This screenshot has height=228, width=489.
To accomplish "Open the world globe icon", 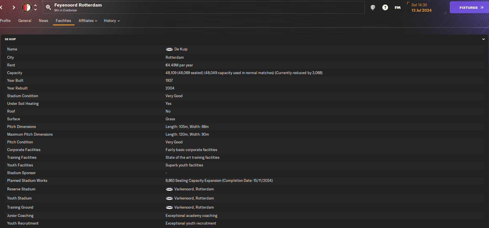I will pyautogui.click(x=373, y=7).
